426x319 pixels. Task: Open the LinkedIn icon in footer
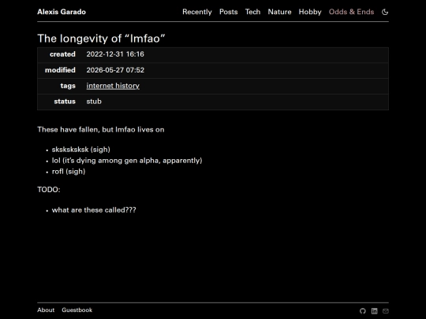click(375, 311)
